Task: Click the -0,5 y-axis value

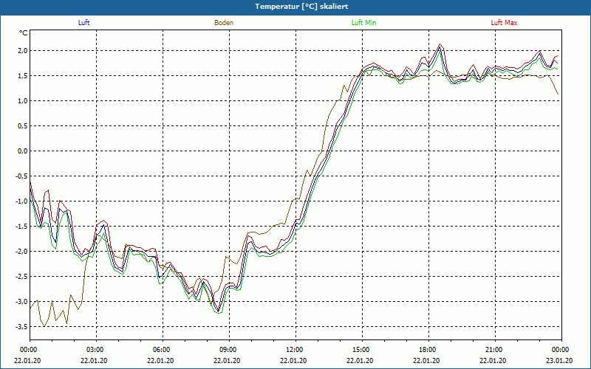Action: (21, 176)
